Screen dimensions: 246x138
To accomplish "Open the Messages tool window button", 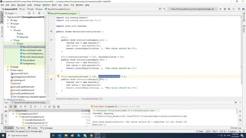I will point(47,128).
